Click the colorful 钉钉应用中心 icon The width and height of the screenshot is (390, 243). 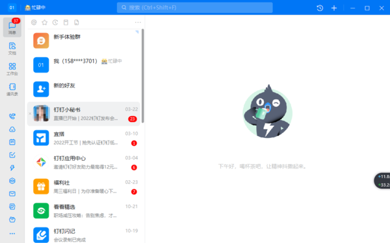coord(41,162)
